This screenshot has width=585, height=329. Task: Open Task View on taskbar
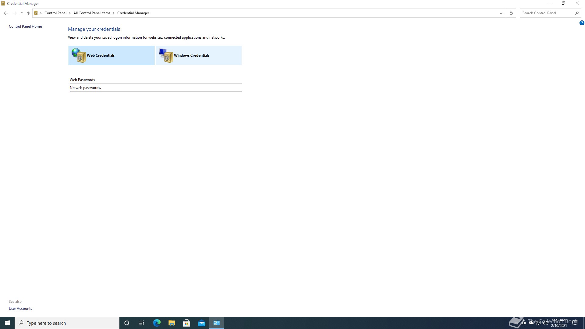(x=141, y=323)
